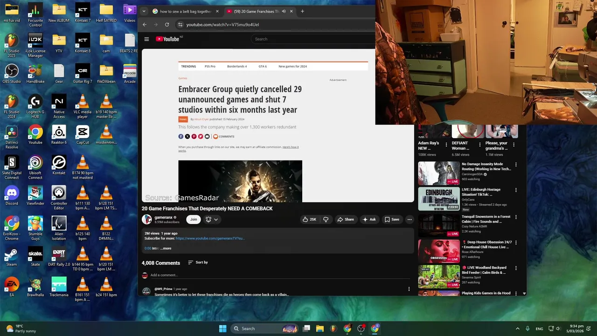Screen dimensions: 597x336
Task: Click the Chrome address bar URL
Action: coord(222,25)
